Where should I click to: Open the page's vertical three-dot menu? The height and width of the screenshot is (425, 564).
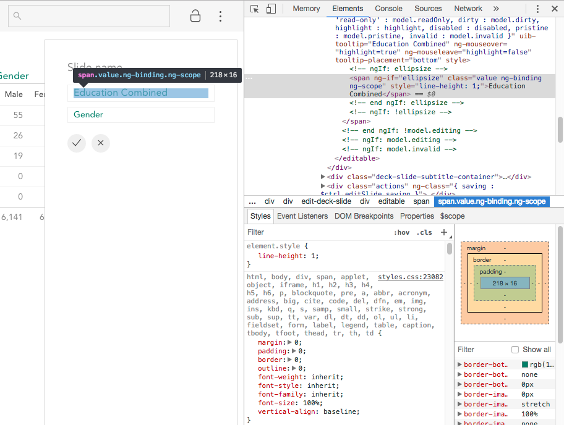point(220,16)
